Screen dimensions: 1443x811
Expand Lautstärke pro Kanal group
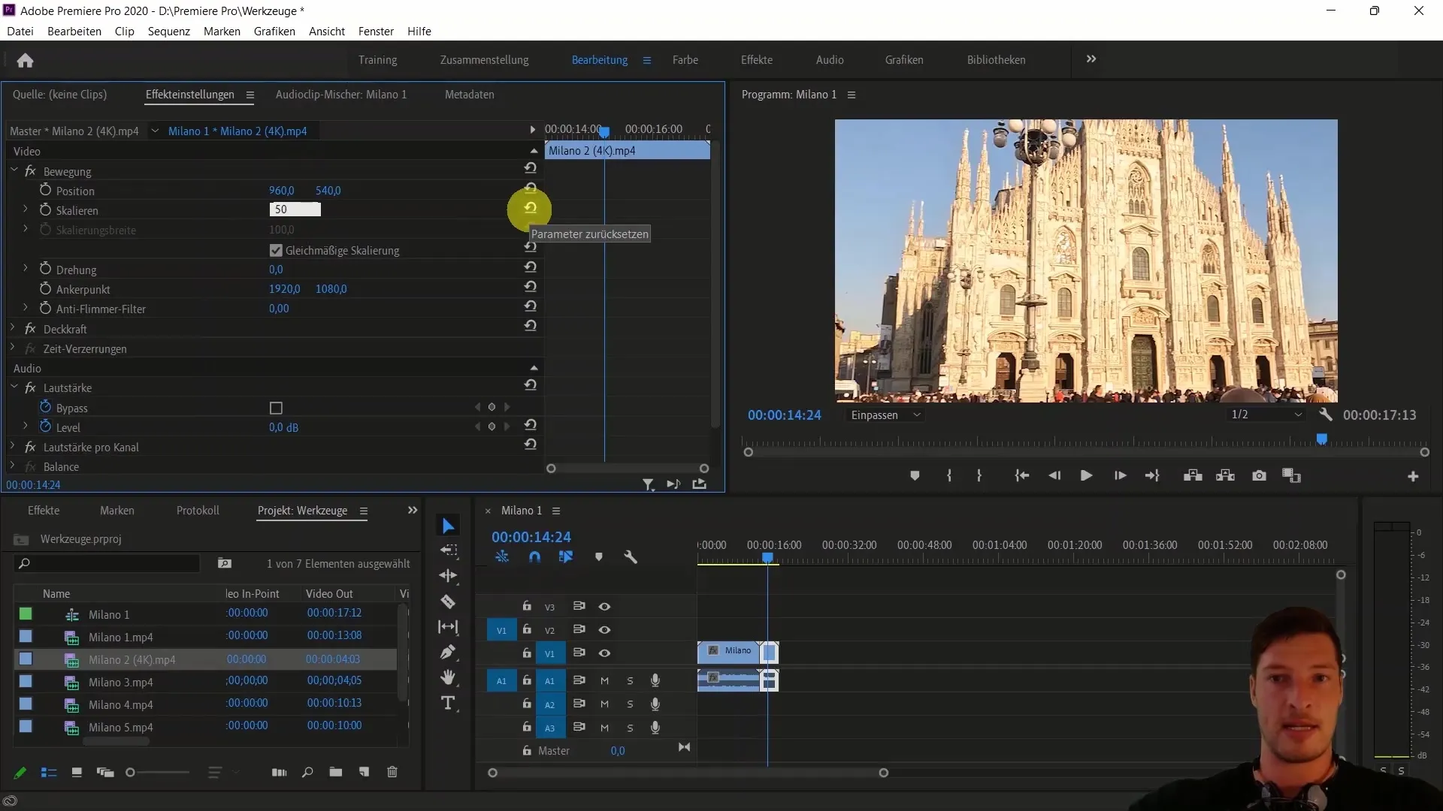tap(13, 446)
